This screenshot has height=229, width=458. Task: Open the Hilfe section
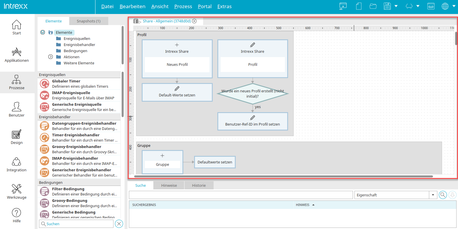pyautogui.click(x=17, y=216)
